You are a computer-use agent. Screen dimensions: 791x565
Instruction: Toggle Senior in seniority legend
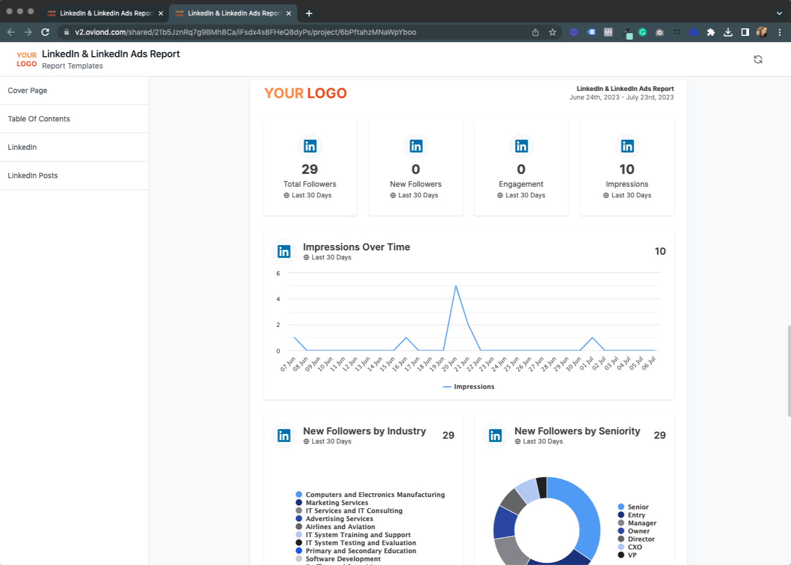633,507
